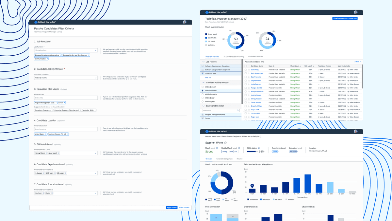The width and height of the screenshot is (392, 221).
Task: Switch to All Candidates Stack Ranking tab
Action: [234, 57]
